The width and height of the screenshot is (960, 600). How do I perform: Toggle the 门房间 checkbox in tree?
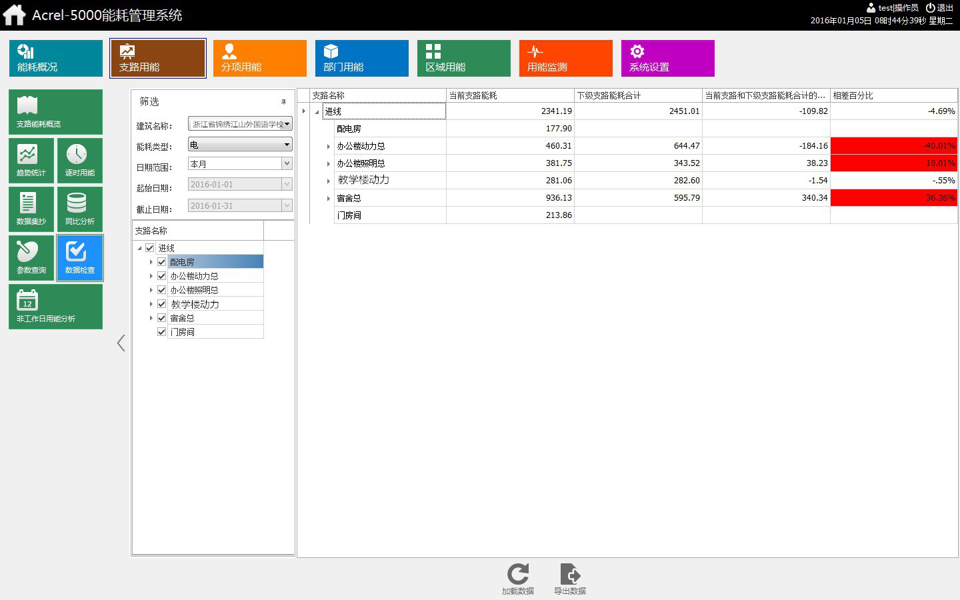[x=161, y=332]
